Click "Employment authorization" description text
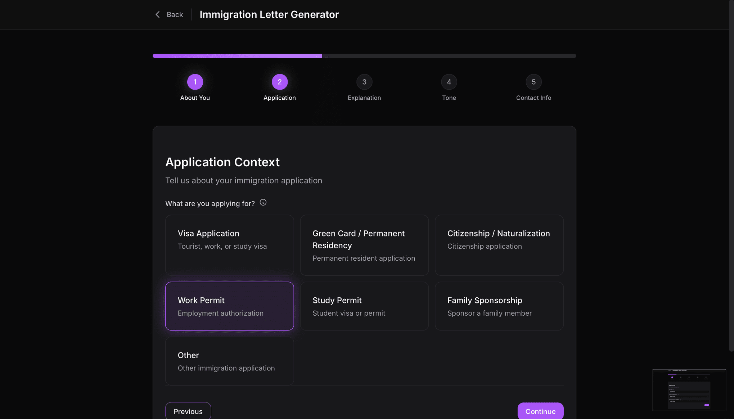The width and height of the screenshot is (734, 419). coord(221,313)
